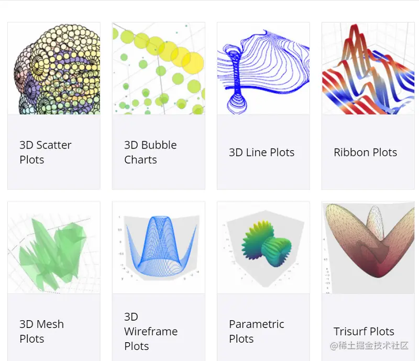Open the "3D Mesh Plots" link
The height and width of the screenshot is (361, 419).
pyautogui.click(x=42, y=331)
